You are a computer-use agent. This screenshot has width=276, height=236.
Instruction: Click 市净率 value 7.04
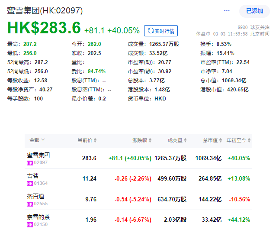(227, 71)
